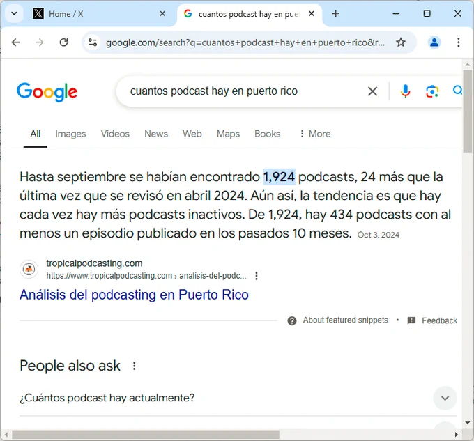Click the horizontal scrollbar thumb
The width and height of the screenshot is (474, 441).
pos(146,435)
